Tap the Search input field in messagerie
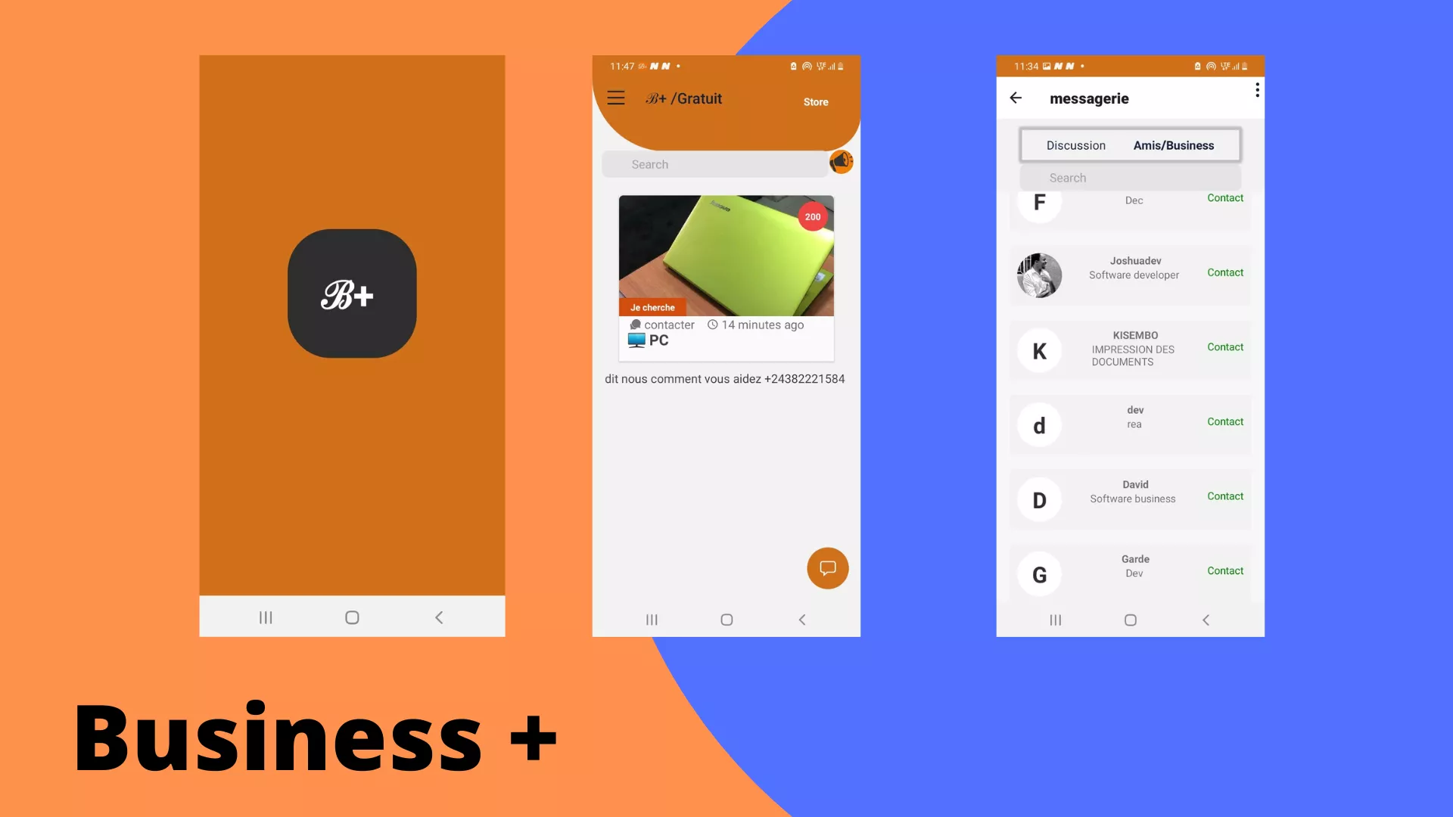Image resolution: width=1453 pixels, height=817 pixels. (x=1131, y=178)
